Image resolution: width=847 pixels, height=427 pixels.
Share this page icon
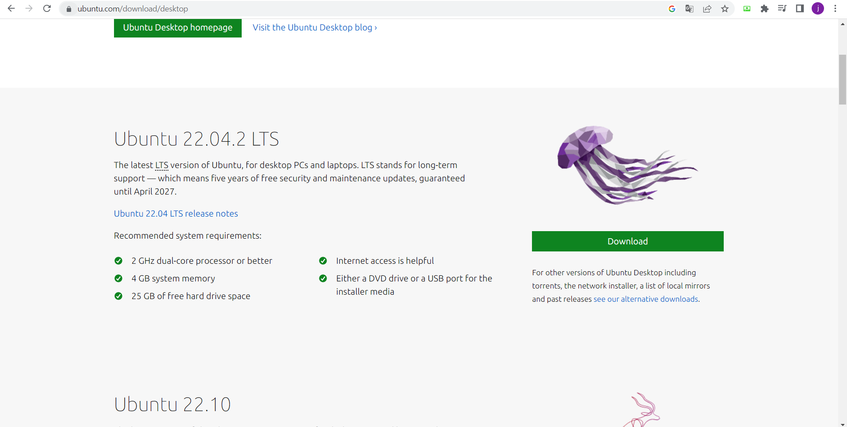tap(707, 9)
